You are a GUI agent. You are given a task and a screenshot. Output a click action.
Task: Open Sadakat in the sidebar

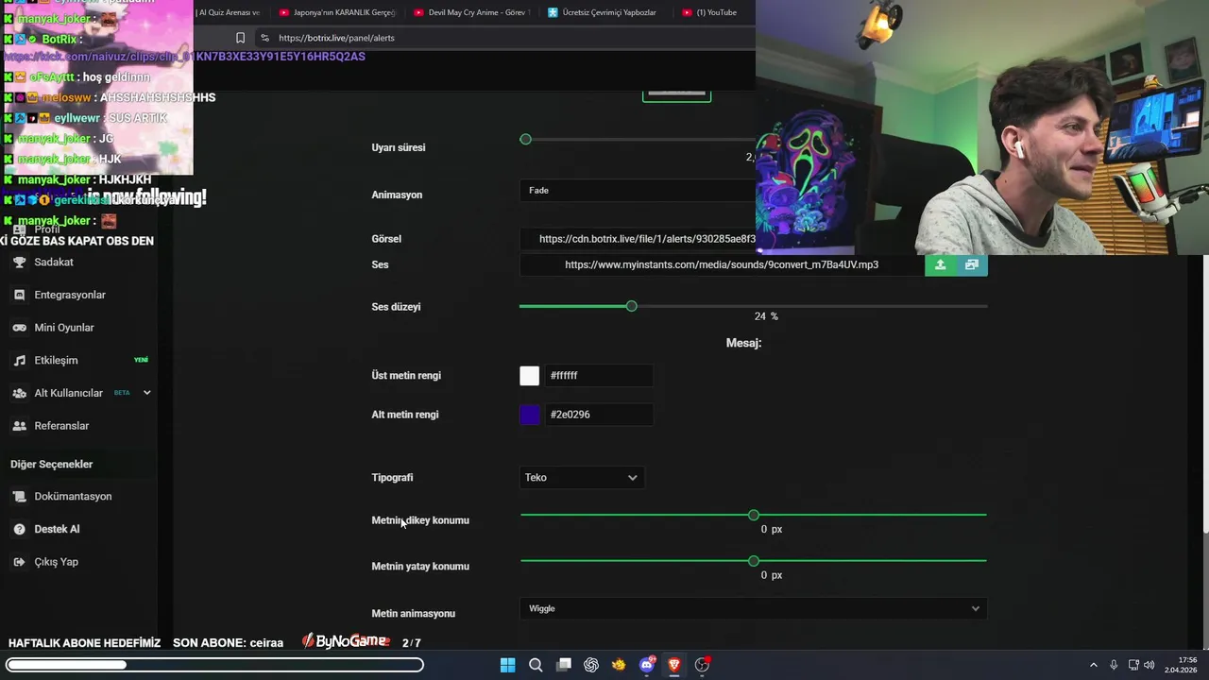tap(54, 262)
